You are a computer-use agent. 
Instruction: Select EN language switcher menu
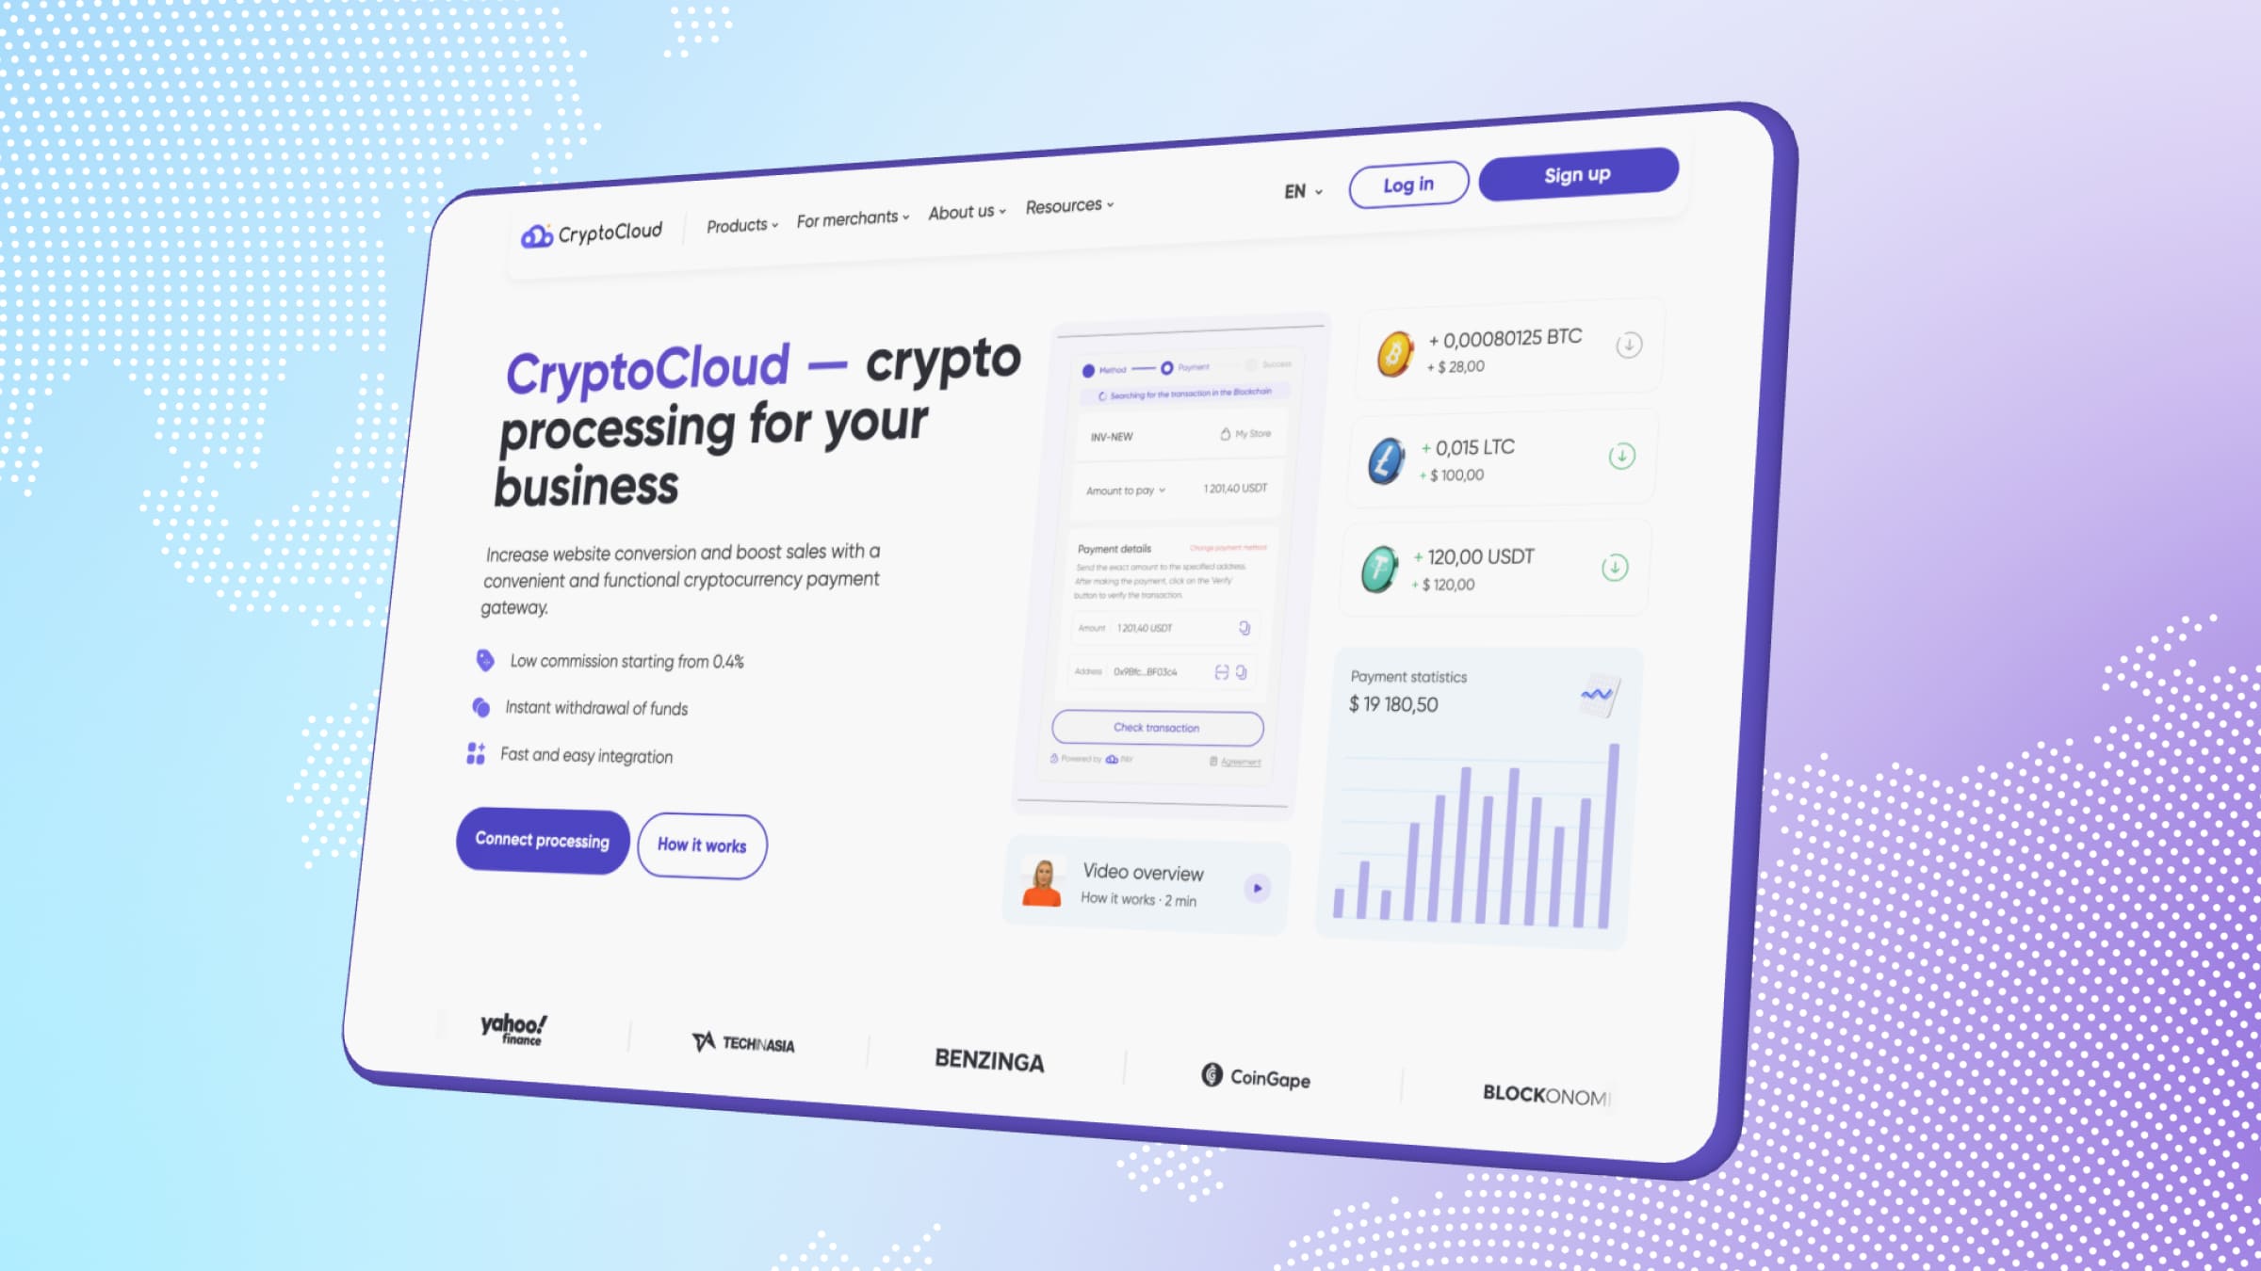(x=1301, y=189)
